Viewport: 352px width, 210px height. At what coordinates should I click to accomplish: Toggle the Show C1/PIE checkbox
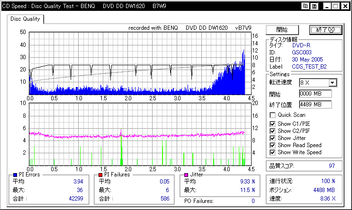272,124
